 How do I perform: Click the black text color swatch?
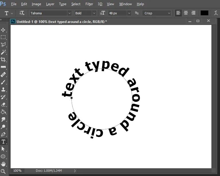coord(204,13)
